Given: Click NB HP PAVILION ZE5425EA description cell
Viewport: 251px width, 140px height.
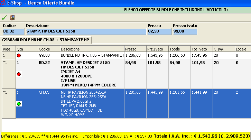Looking at the screenshot, I should point(92,103).
